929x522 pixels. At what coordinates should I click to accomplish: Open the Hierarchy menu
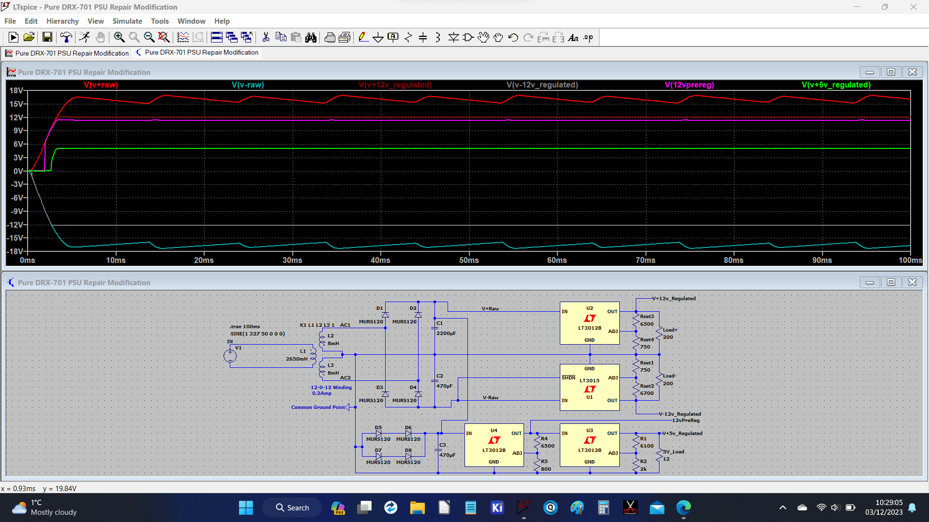(62, 21)
